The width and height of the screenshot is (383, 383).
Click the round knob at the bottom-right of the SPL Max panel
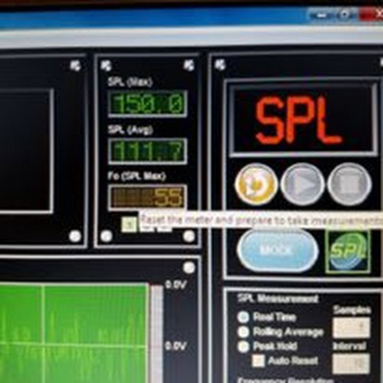[189, 236]
